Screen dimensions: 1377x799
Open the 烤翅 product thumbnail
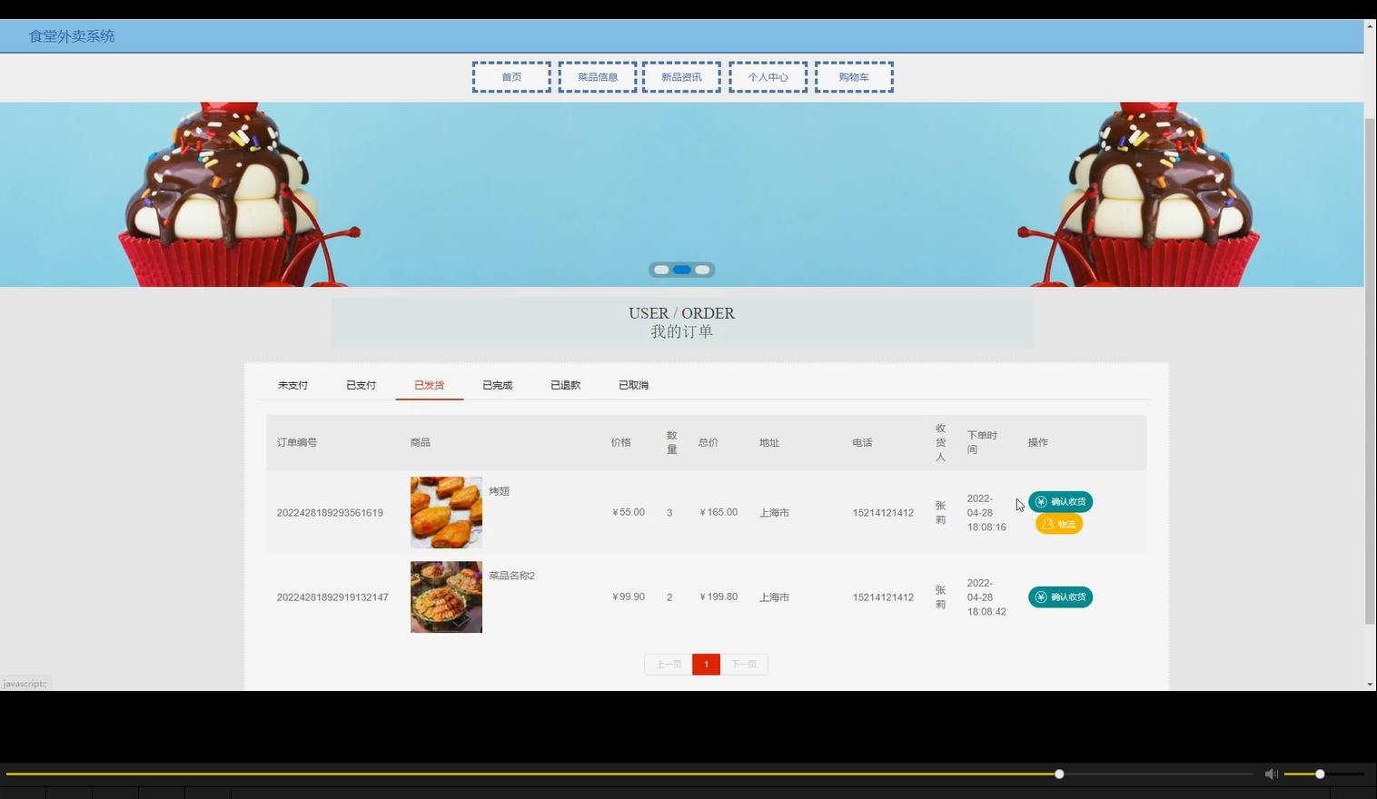pos(446,512)
